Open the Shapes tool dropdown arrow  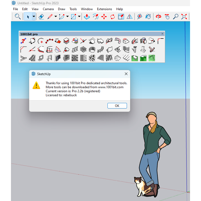(x=79, y=16)
